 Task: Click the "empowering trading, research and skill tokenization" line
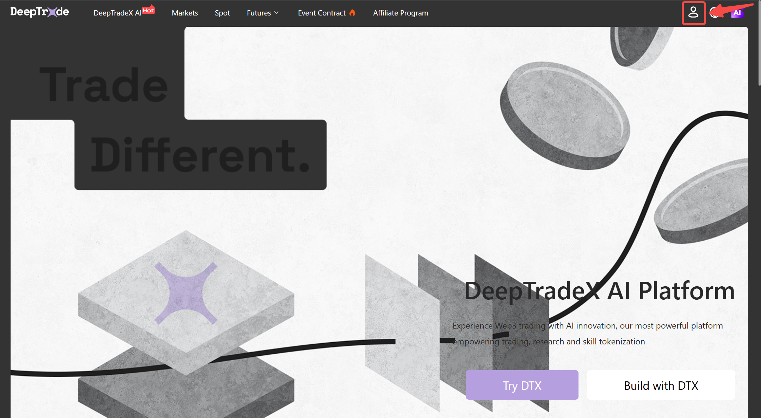[x=549, y=342]
